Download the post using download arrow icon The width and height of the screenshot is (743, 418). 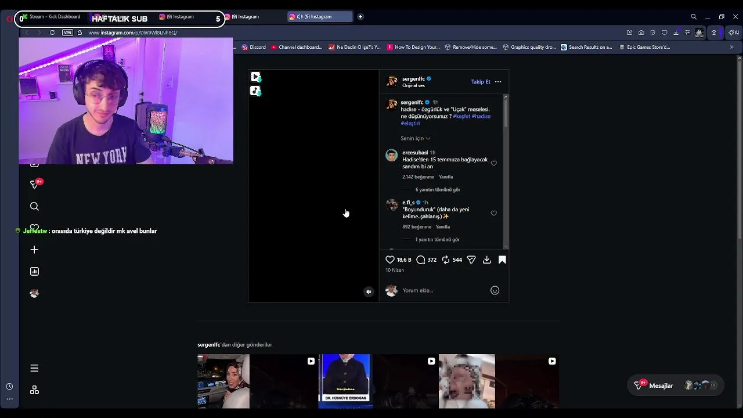(487, 260)
